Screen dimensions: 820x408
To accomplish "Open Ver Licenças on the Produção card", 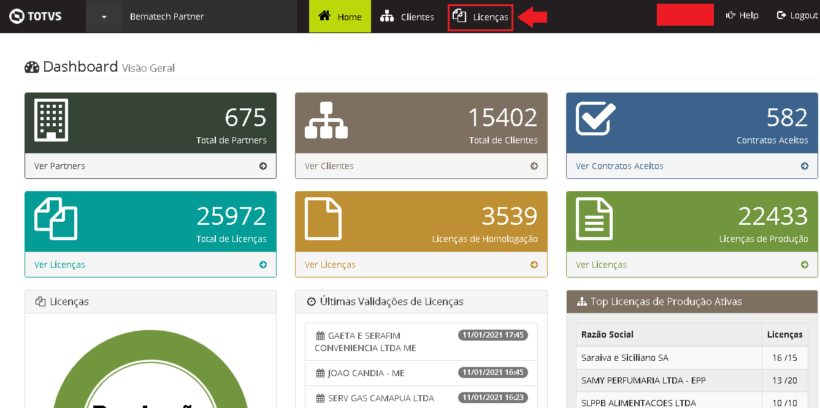I will point(601,265).
